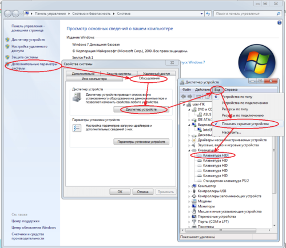Open the Действие menu in Device Manager

coord(202,90)
